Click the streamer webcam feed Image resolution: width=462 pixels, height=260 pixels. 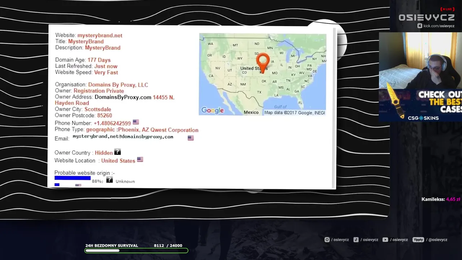pyautogui.click(x=420, y=61)
